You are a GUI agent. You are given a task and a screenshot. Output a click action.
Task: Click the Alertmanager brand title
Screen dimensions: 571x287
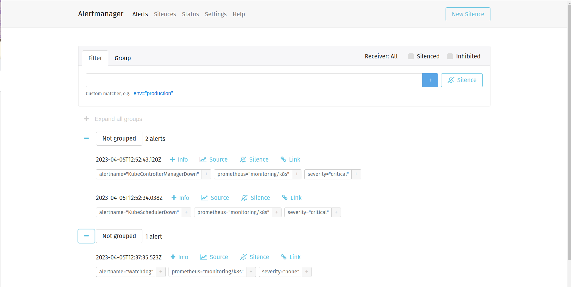pyautogui.click(x=101, y=14)
